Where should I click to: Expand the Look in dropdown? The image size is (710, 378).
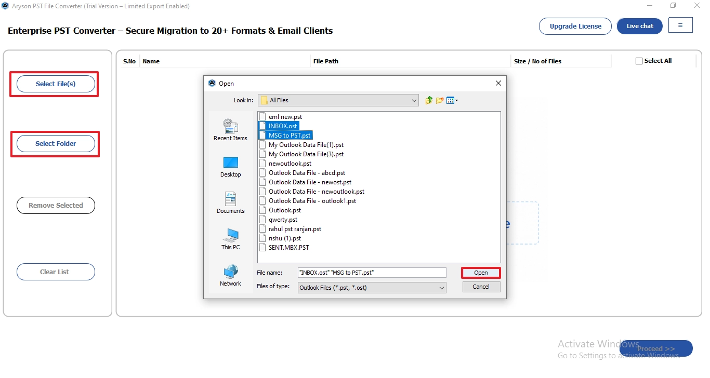click(414, 100)
